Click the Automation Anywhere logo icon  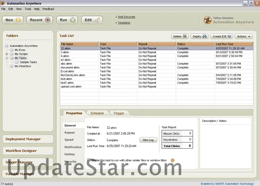(208, 20)
